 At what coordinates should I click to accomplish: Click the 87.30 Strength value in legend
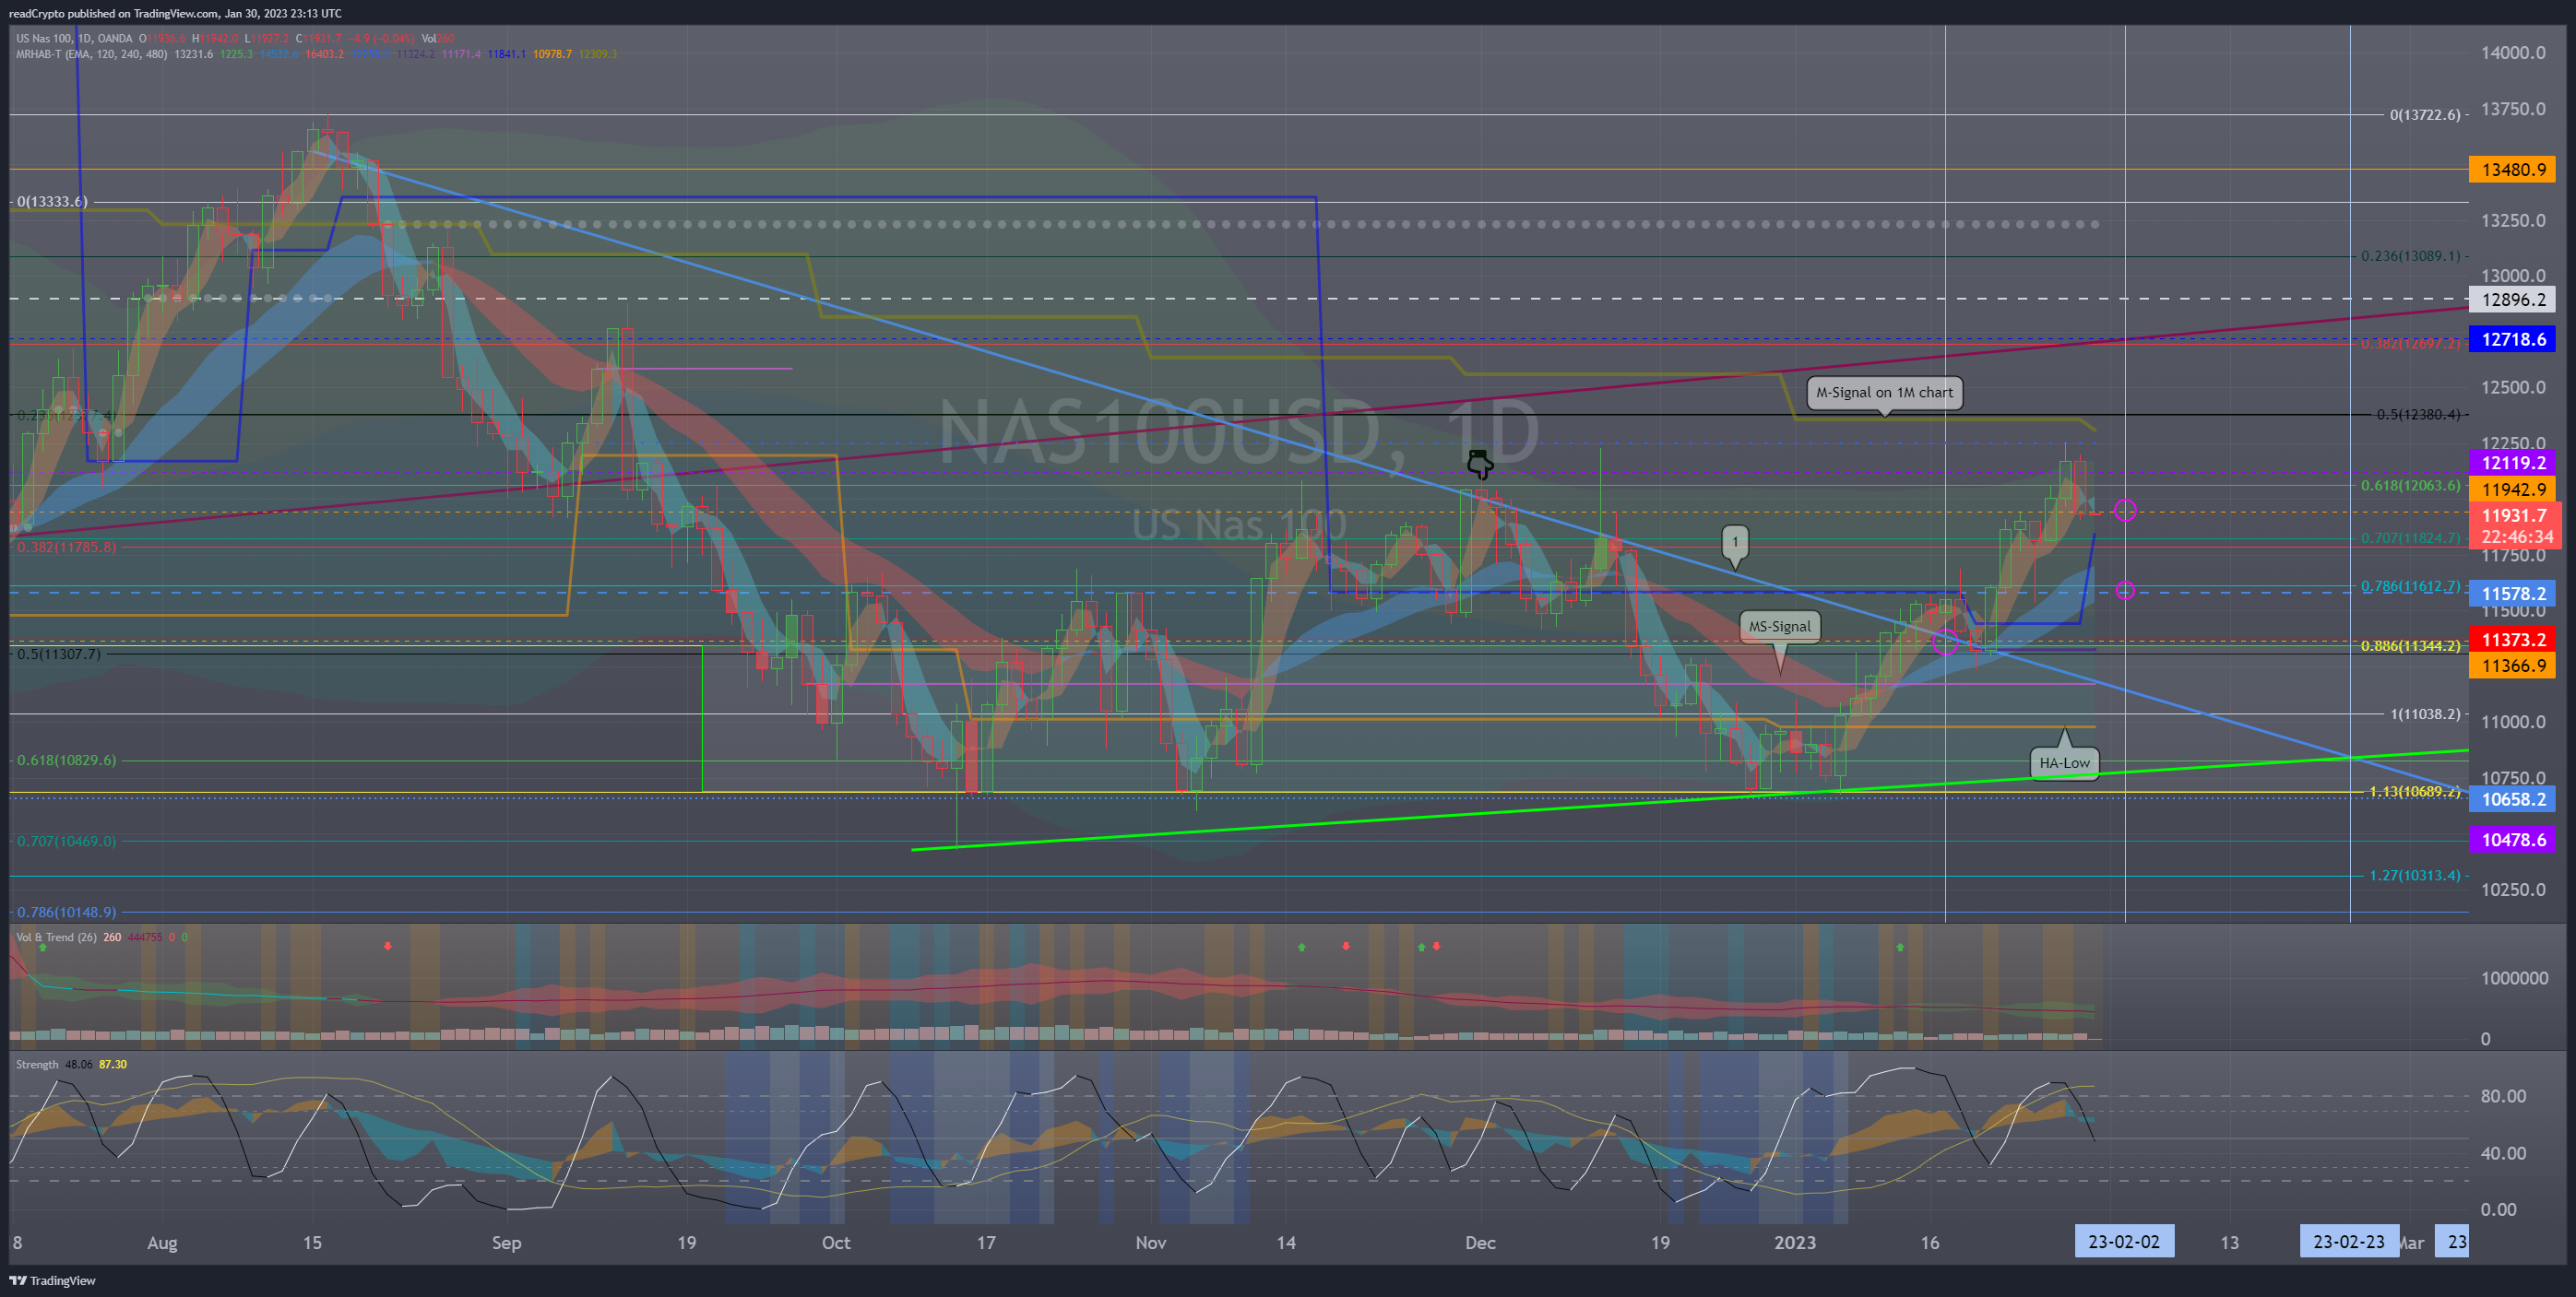[x=113, y=1064]
